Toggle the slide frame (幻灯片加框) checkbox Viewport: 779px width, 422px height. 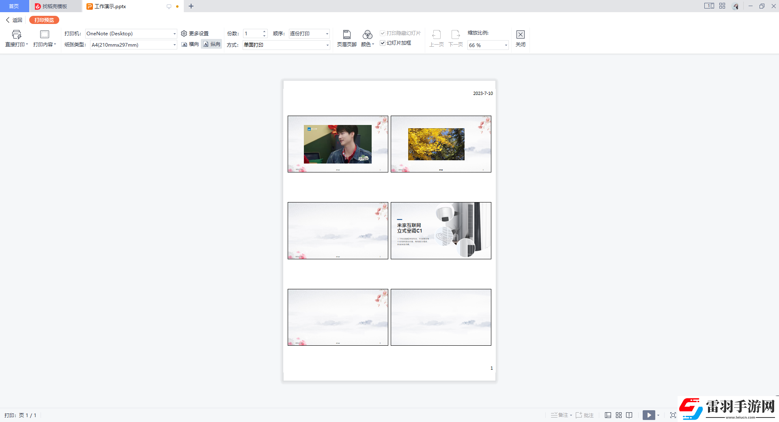point(383,43)
